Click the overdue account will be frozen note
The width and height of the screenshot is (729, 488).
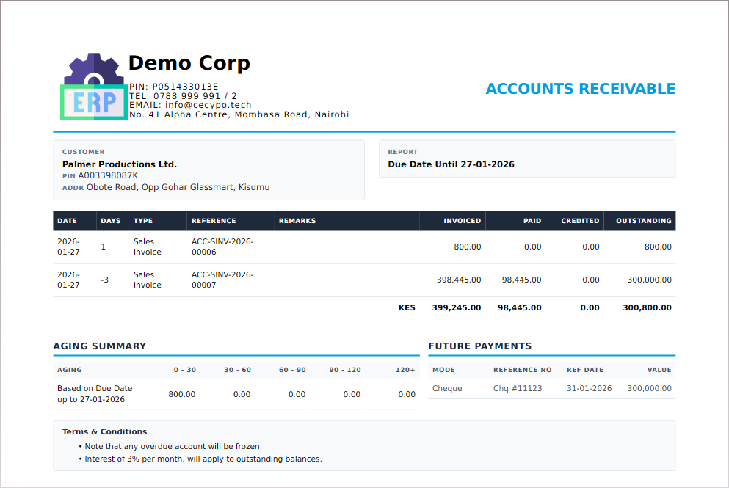coord(172,447)
